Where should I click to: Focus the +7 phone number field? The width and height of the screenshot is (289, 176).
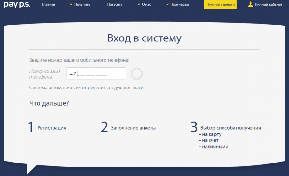pyautogui.click(x=96, y=74)
